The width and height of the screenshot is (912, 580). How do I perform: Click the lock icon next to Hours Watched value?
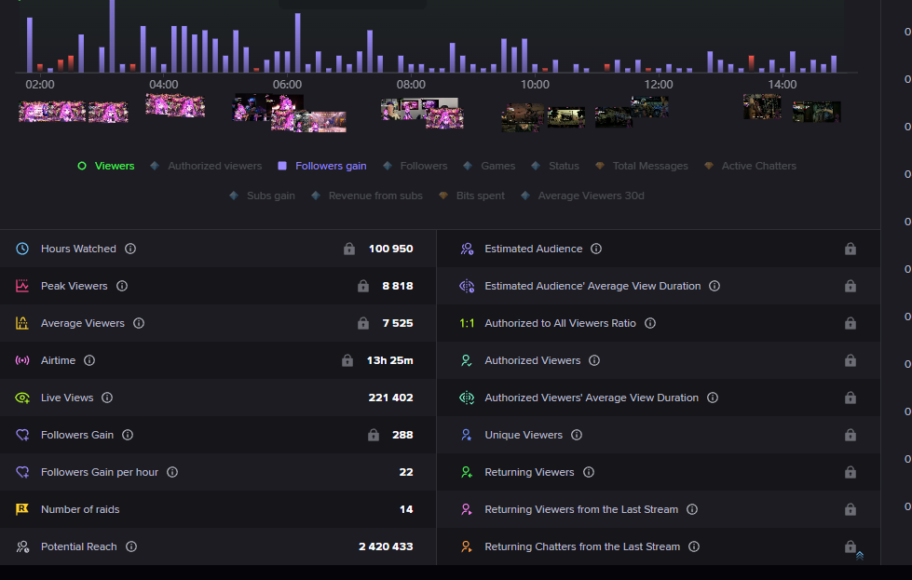(x=349, y=249)
